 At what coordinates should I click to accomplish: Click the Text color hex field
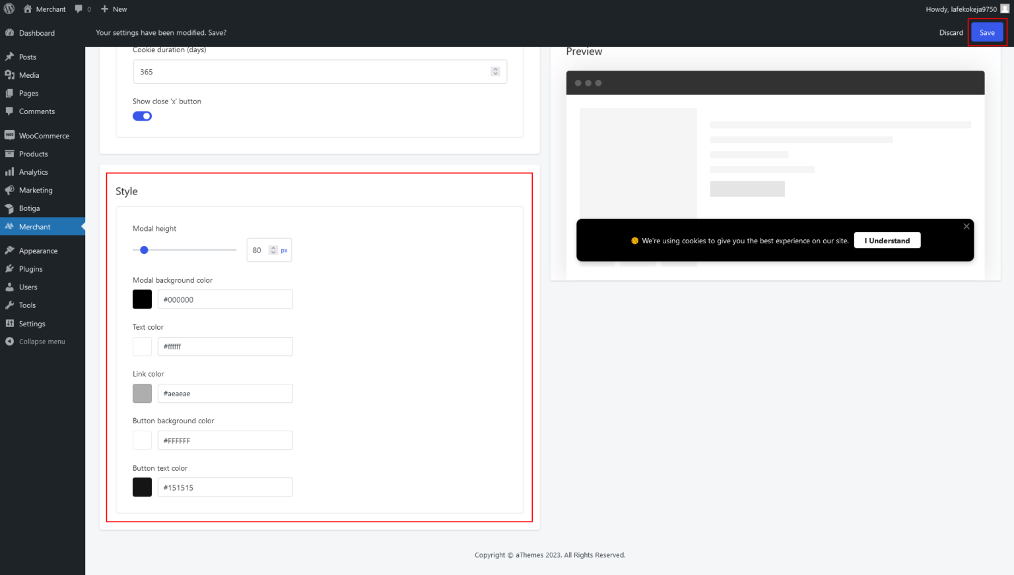tap(225, 346)
